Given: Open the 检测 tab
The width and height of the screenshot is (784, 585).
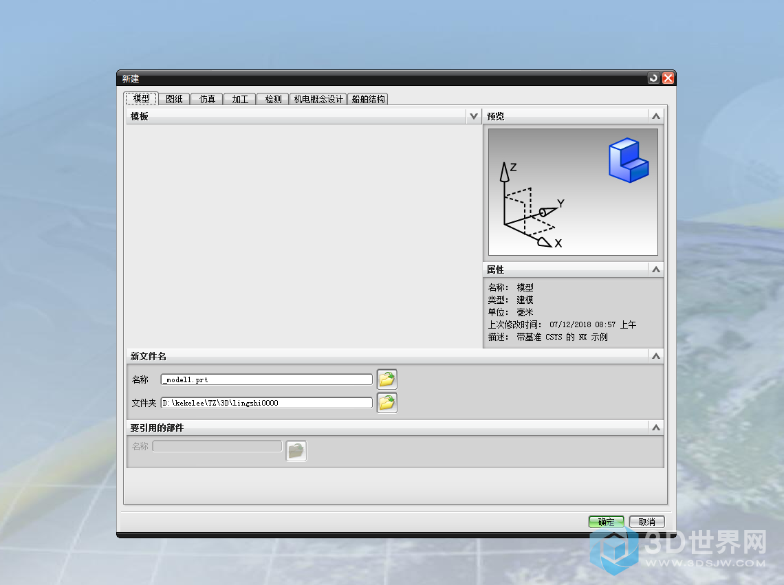Looking at the screenshot, I should coord(273,99).
